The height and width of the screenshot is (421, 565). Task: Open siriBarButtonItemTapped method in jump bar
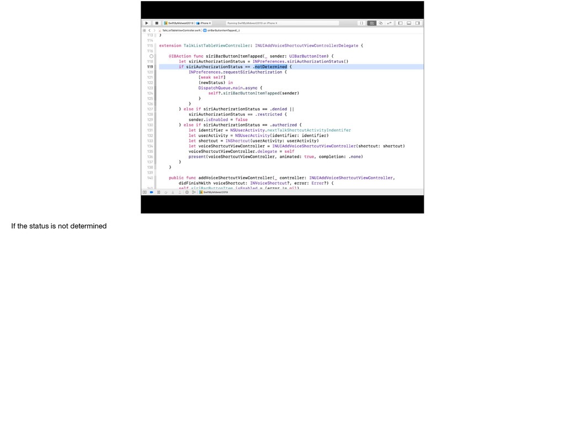coord(222,31)
